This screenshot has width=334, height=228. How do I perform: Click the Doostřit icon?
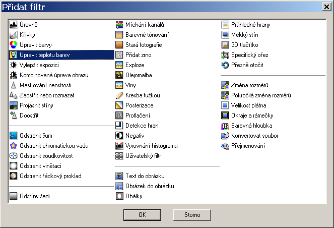pos(13,116)
